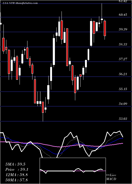
Task: Click the Price : 59.1 value
Action: coord(17,170)
